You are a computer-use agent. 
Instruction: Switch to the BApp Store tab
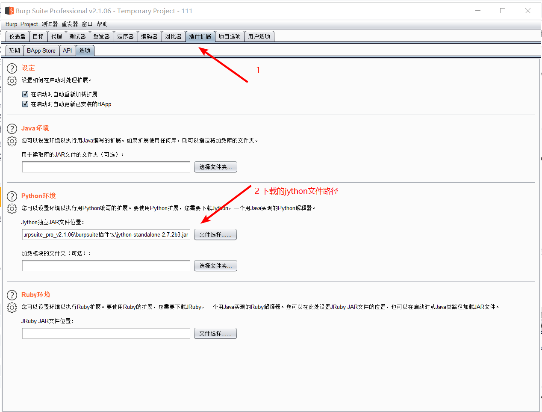coord(41,50)
